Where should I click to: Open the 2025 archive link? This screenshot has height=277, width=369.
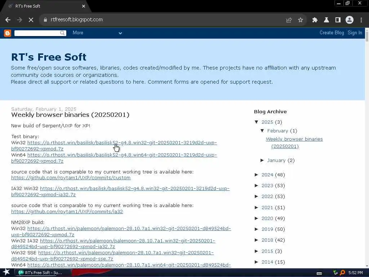(267, 122)
